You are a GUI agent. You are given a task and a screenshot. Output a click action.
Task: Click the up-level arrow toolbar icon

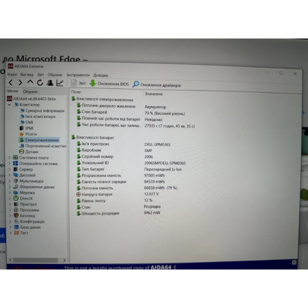[30, 82]
